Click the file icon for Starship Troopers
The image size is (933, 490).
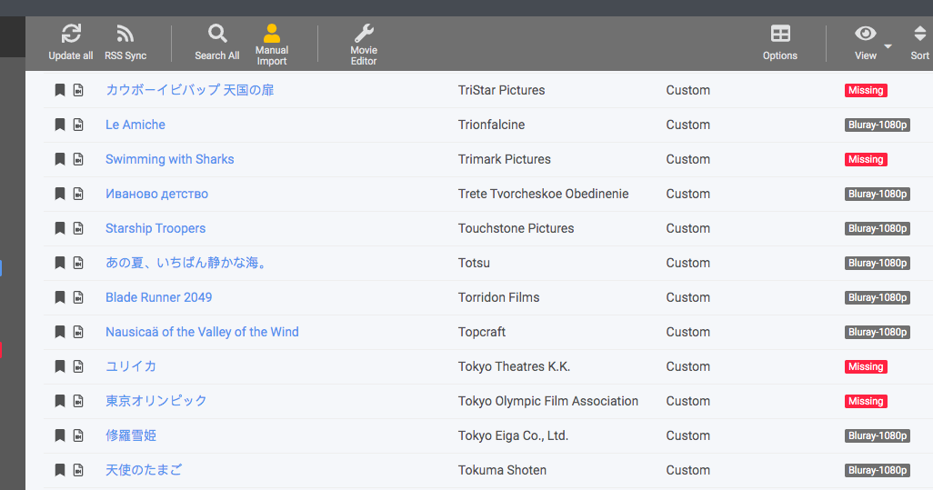tap(78, 228)
